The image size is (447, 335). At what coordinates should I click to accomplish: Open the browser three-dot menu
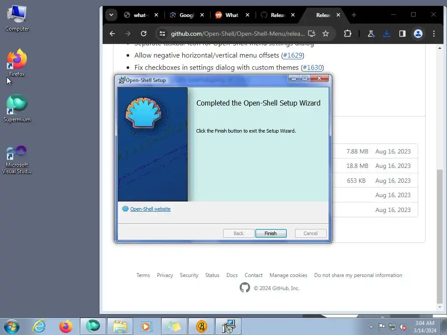coord(433,34)
